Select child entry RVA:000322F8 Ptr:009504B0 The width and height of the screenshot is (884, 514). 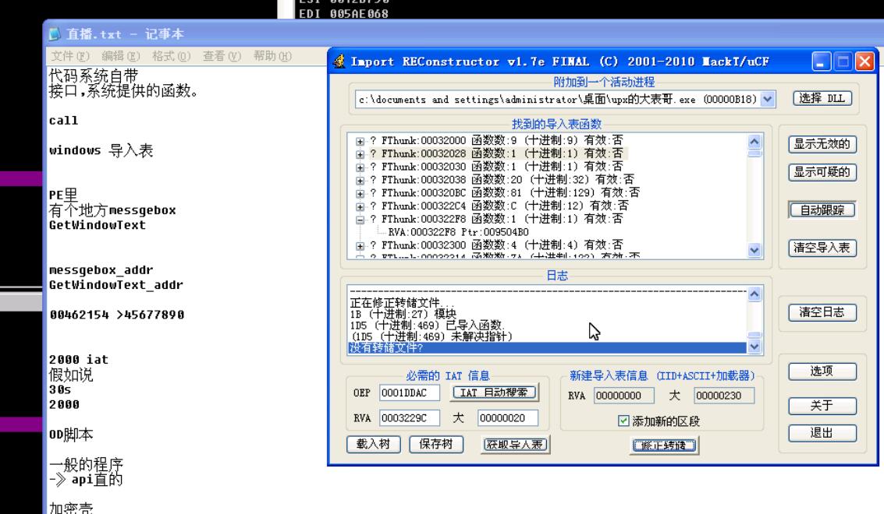pyautogui.click(x=458, y=233)
